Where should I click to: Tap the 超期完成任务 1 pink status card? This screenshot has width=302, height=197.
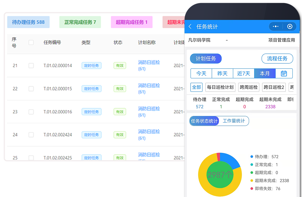[132, 22]
